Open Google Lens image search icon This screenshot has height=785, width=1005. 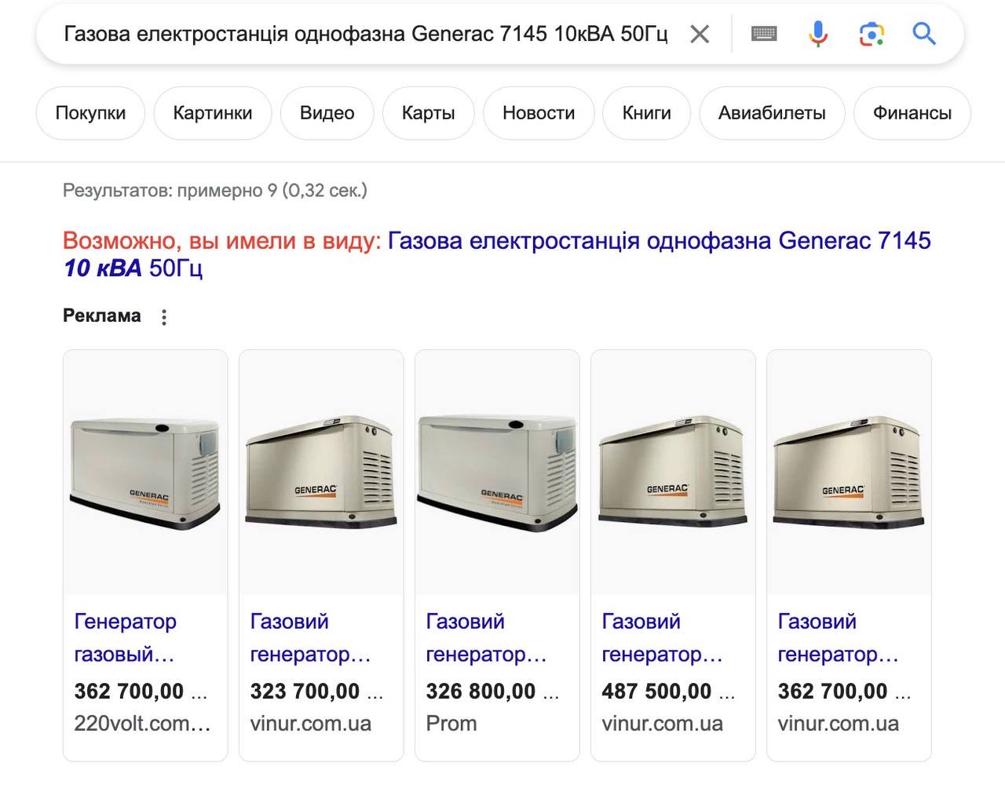[872, 34]
